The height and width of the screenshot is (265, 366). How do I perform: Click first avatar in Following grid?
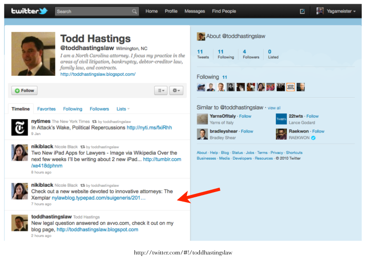(201, 87)
